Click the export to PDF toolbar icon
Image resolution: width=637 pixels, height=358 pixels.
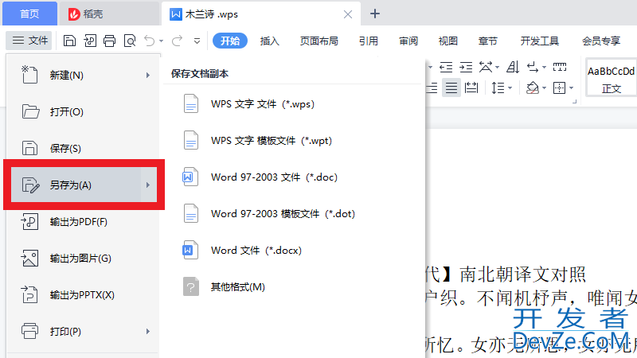pos(90,41)
